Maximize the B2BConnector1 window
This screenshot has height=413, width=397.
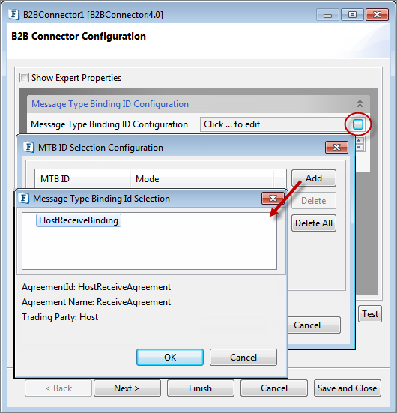point(352,15)
